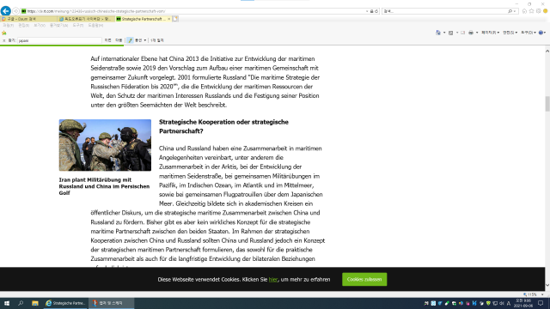Click the browser Back arrow button

point(6,11)
